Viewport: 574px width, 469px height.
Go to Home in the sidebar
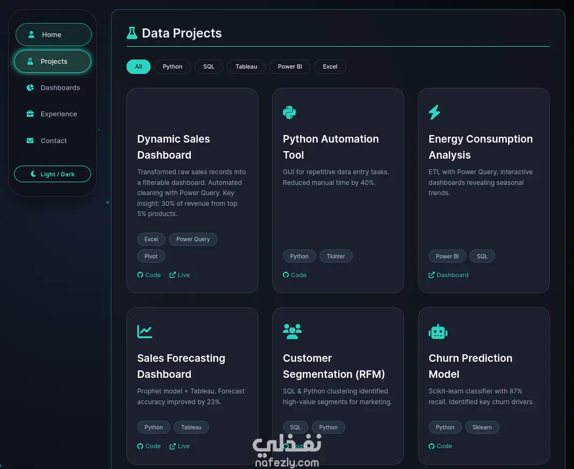[x=54, y=34]
